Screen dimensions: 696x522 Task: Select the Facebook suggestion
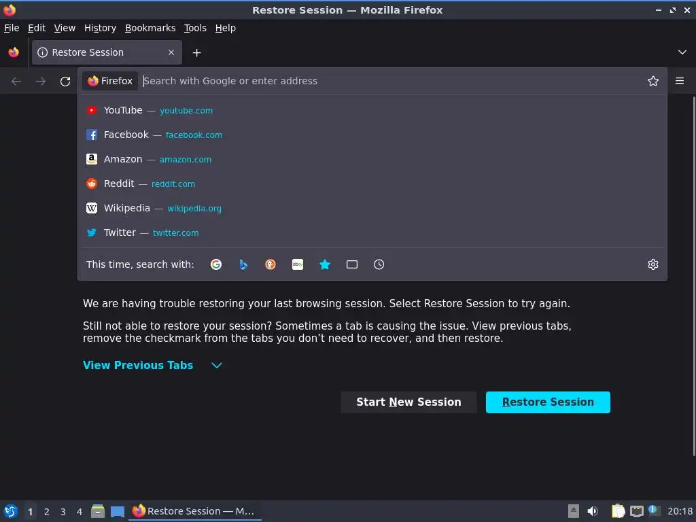(372, 135)
